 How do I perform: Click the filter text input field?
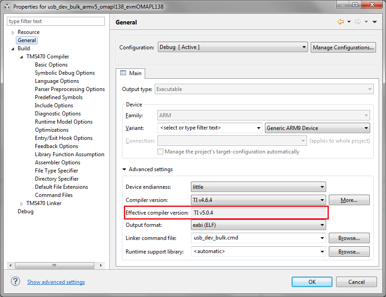click(55, 21)
